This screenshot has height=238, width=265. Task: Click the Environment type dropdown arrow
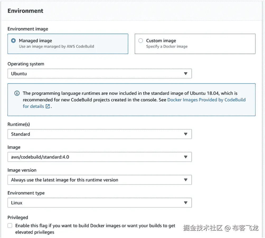point(186,203)
